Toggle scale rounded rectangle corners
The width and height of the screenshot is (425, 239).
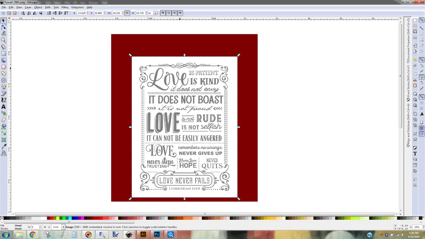(168, 13)
